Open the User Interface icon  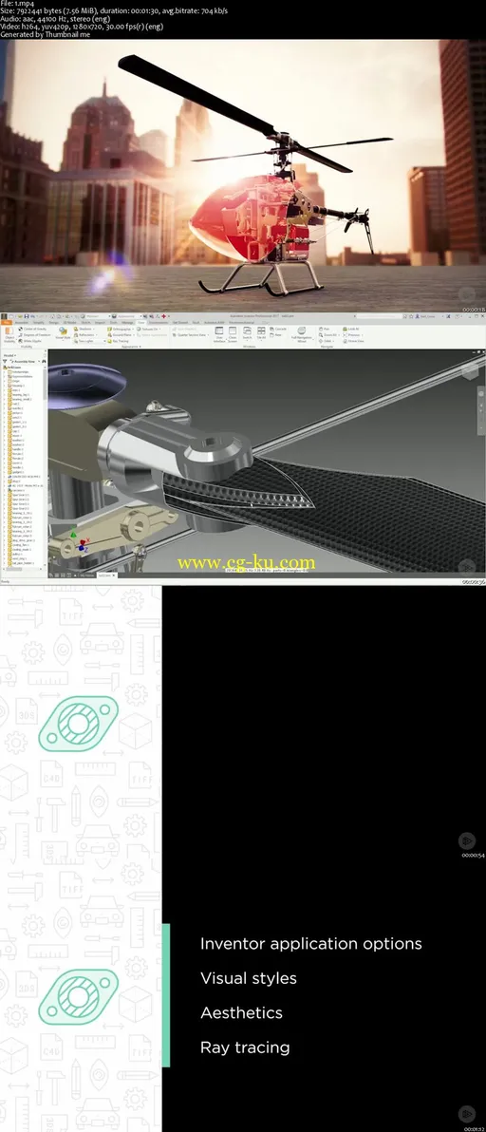(x=219, y=333)
